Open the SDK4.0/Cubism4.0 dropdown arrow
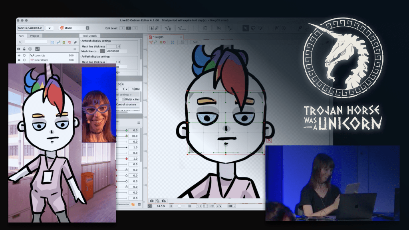The image size is (409, 230). coord(50,28)
